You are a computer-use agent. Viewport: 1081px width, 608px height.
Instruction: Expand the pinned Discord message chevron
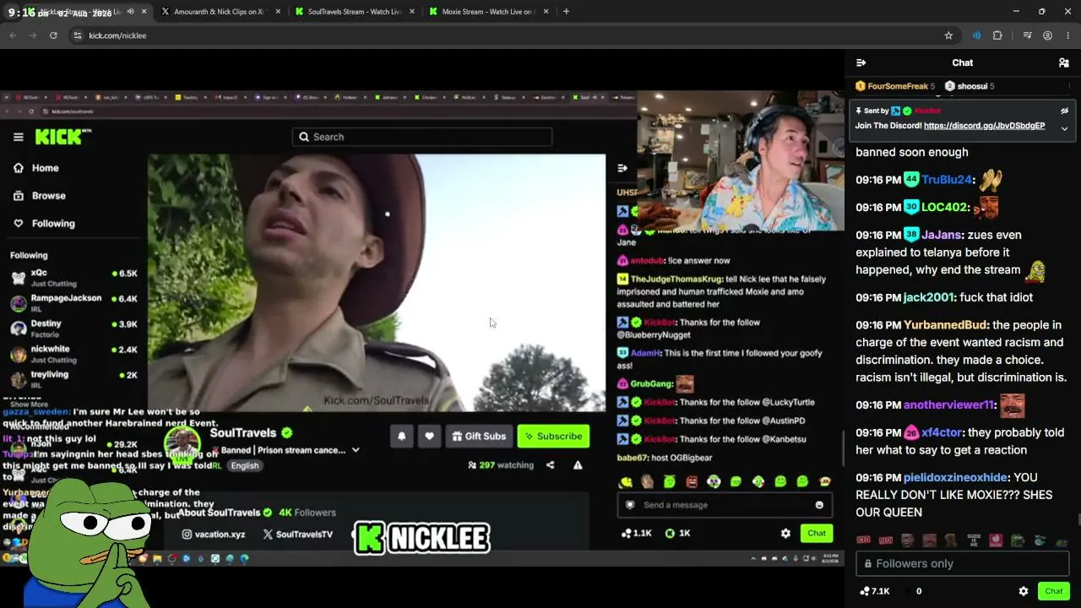[1064, 128]
